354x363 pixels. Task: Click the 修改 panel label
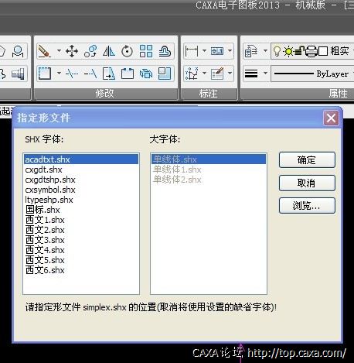pos(104,94)
